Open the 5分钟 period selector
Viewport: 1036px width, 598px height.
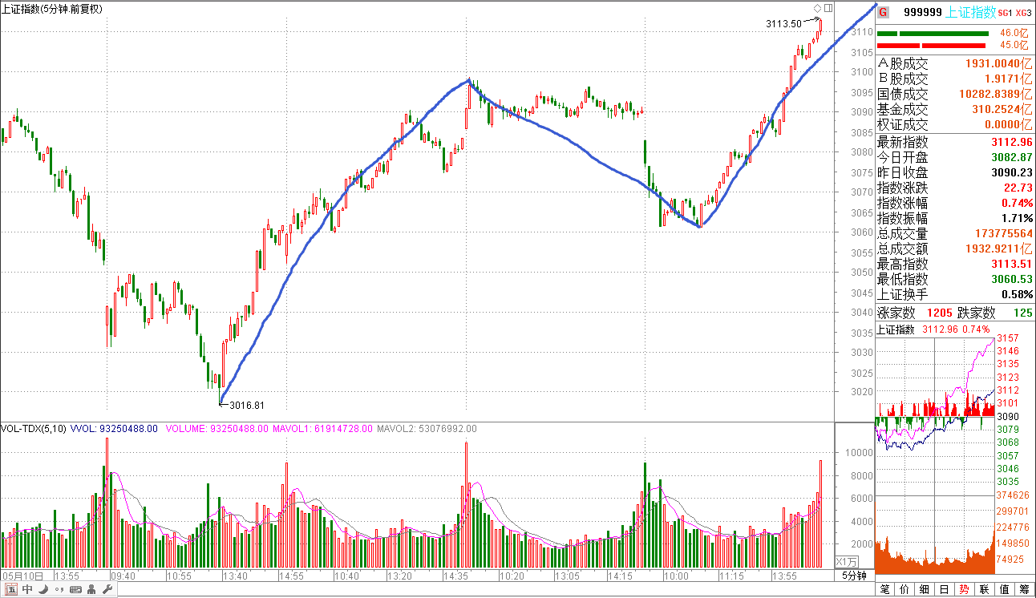point(854,576)
